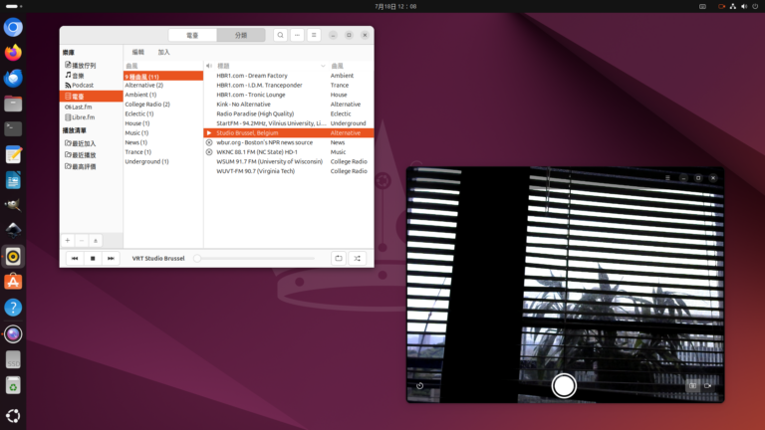Select HBR1.com - I.D.M. Tranceponder station
765x430 pixels.
pos(289,86)
